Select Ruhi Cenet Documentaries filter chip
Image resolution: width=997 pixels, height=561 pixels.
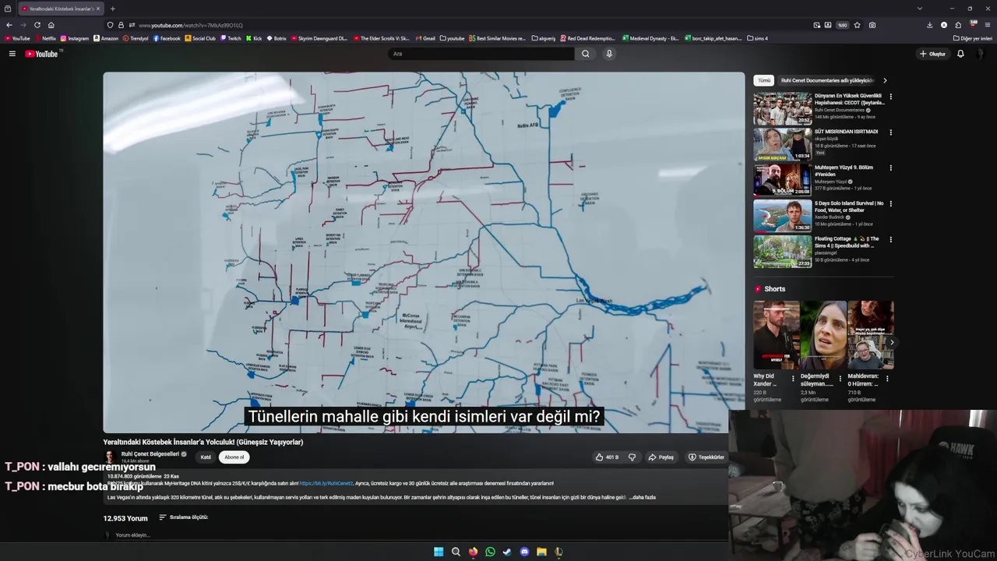tap(827, 80)
